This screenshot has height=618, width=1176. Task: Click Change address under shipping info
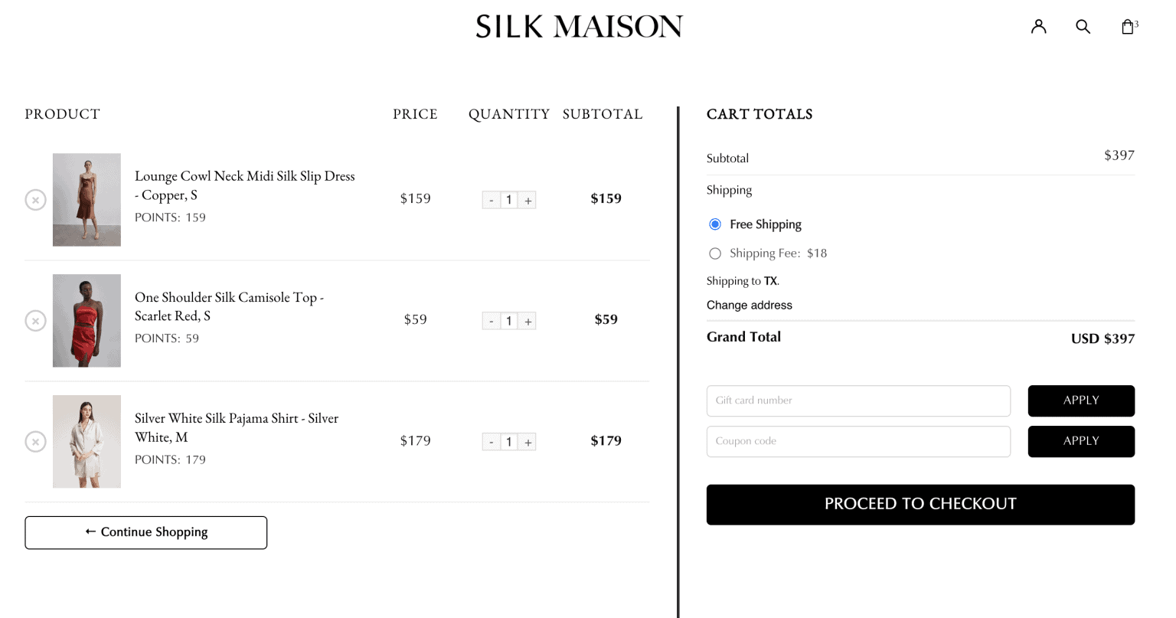pyautogui.click(x=749, y=305)
